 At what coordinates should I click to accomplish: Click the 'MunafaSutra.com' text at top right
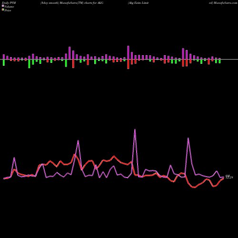tap(225, 3)
